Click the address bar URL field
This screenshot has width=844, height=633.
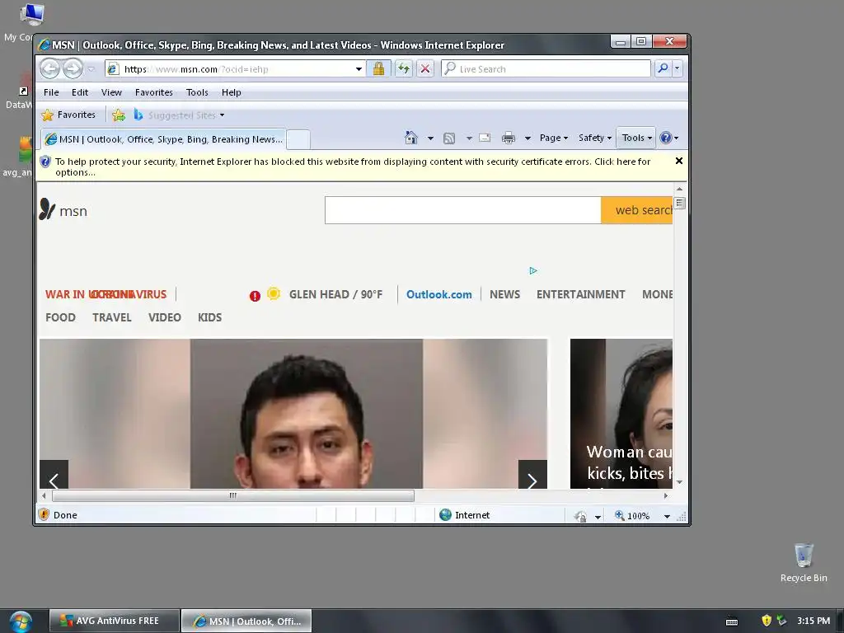pyautogui.click(x=232, y=69)
